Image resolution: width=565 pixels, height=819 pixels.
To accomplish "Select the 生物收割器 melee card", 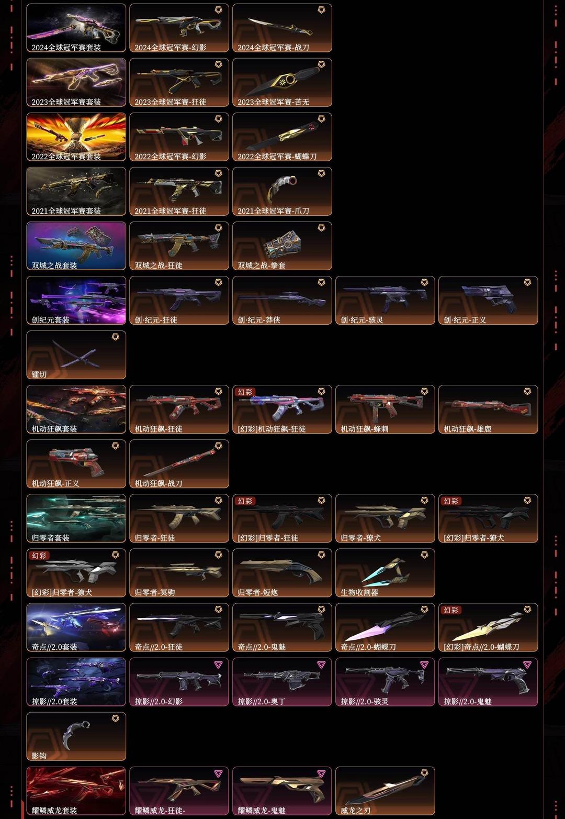I will 386,573.
